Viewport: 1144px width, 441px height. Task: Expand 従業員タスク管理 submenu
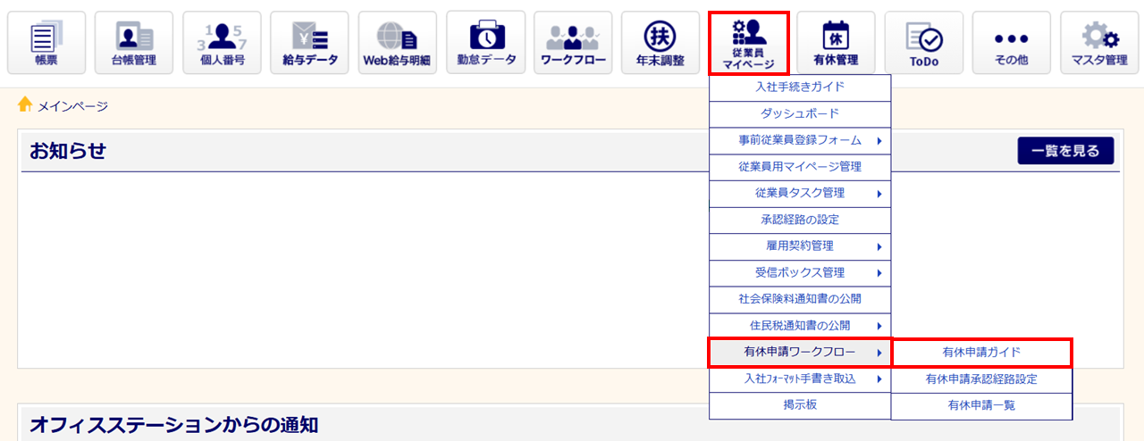(800, 194)
